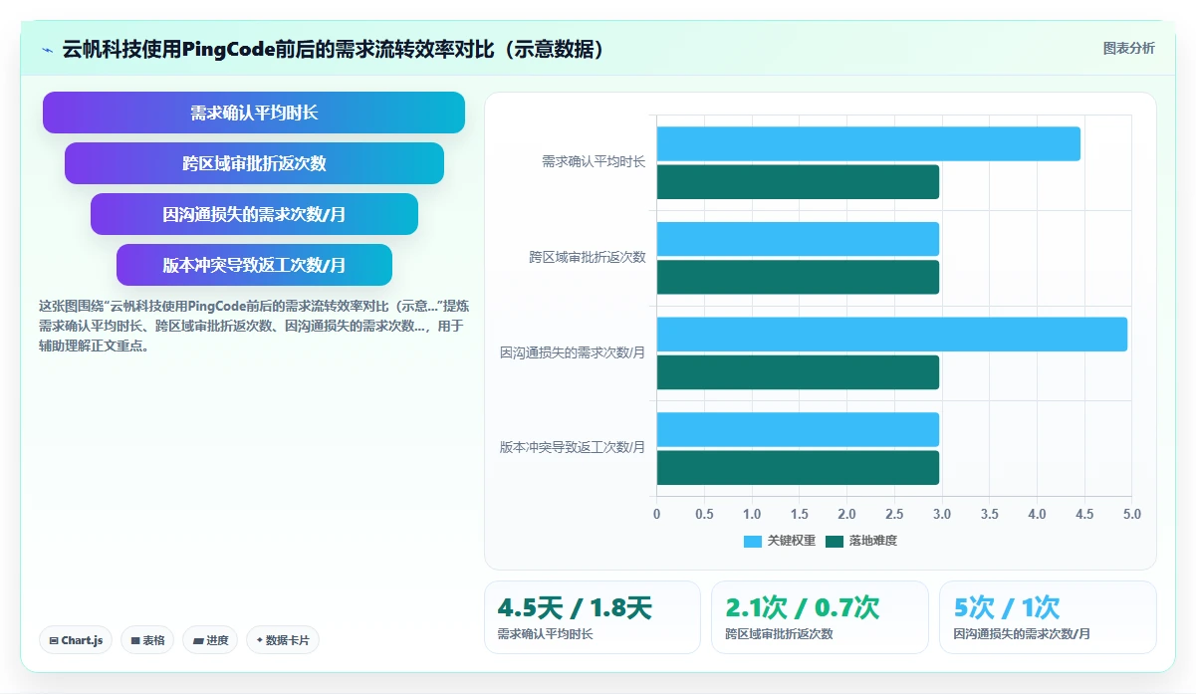This screenshot has height=694, width=1196.
Task: Select the 跨区域审批折返次数 funnel bar
Action: point(254,163)
